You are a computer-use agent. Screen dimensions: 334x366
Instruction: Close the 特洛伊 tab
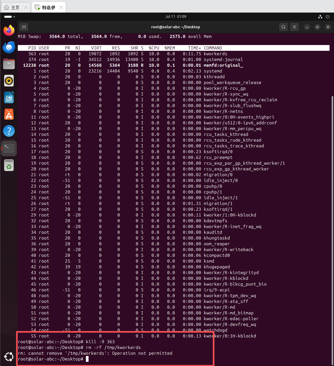click(61, 8)
